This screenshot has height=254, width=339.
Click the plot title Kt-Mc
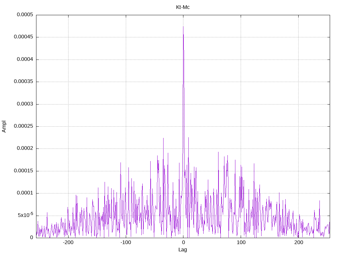coord(183,7)
